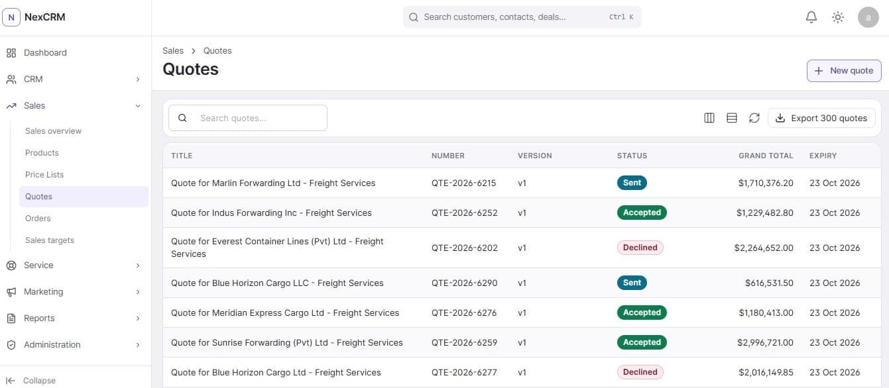Viewport: 889px width, 388px height.
Task: Click the CRM people icon
Action: pos(11,79)
